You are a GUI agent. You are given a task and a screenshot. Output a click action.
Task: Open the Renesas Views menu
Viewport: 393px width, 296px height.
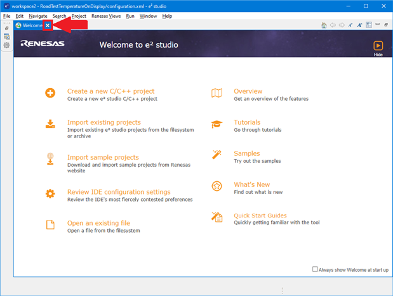point(106,16)
